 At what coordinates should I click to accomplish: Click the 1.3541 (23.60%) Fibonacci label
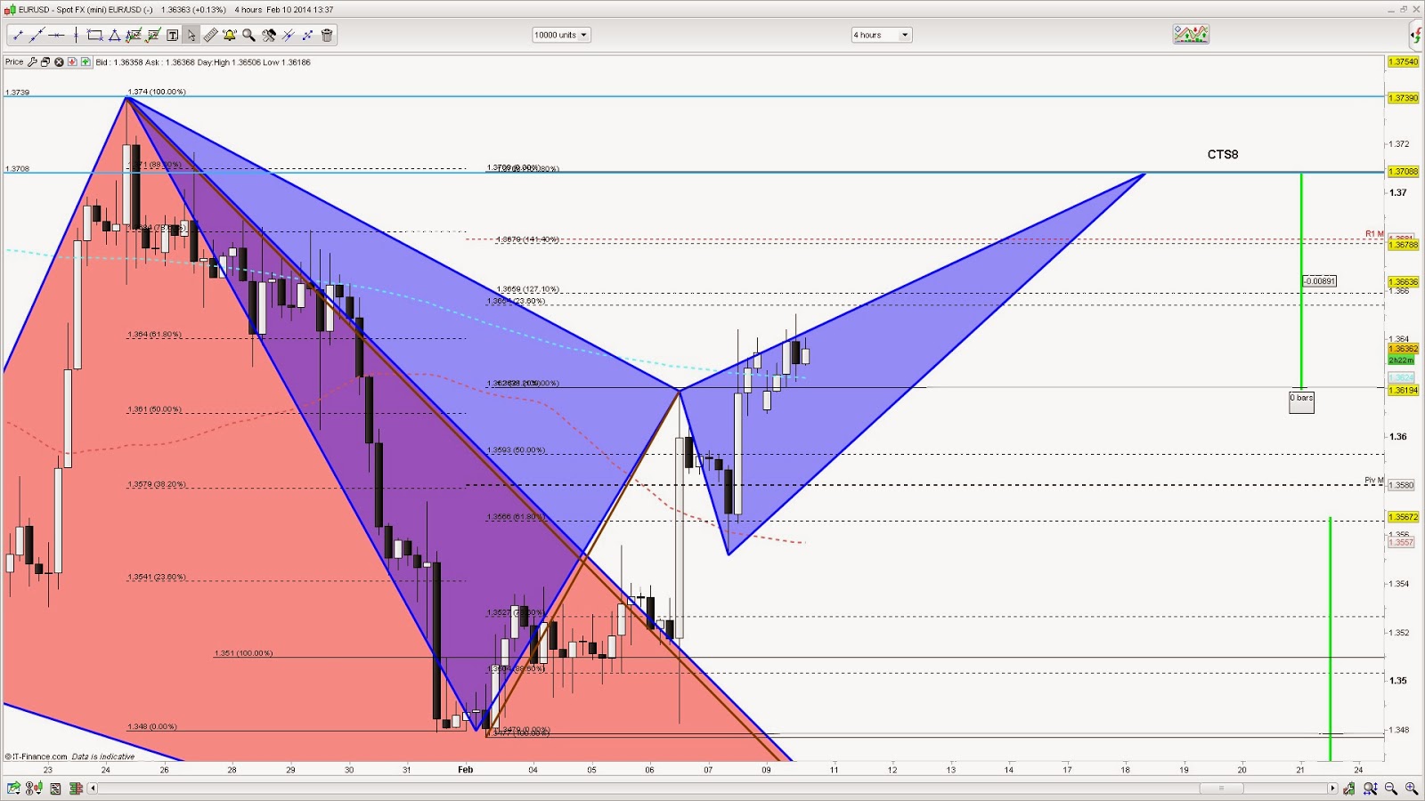click(157, 577)
